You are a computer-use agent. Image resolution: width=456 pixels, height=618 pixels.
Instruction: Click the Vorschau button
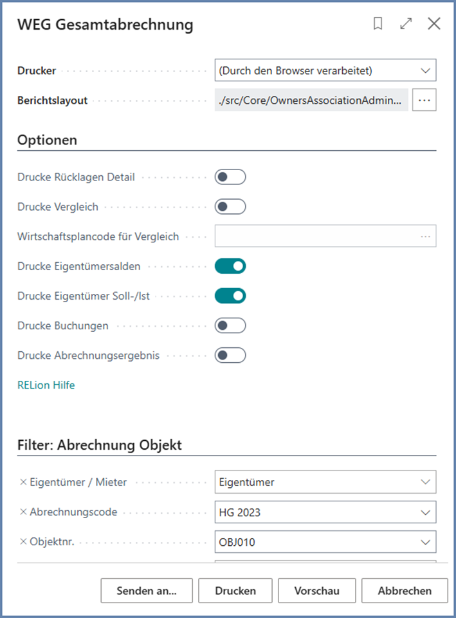click(316, 590)
